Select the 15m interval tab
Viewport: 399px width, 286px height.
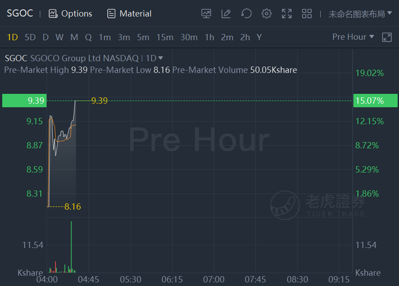click(165, 38)
